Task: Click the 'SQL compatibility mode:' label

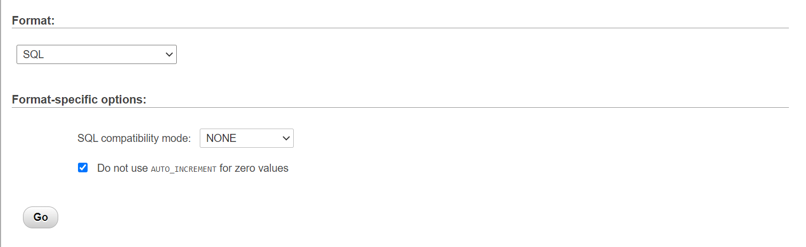Action: [x=134, y=138]
